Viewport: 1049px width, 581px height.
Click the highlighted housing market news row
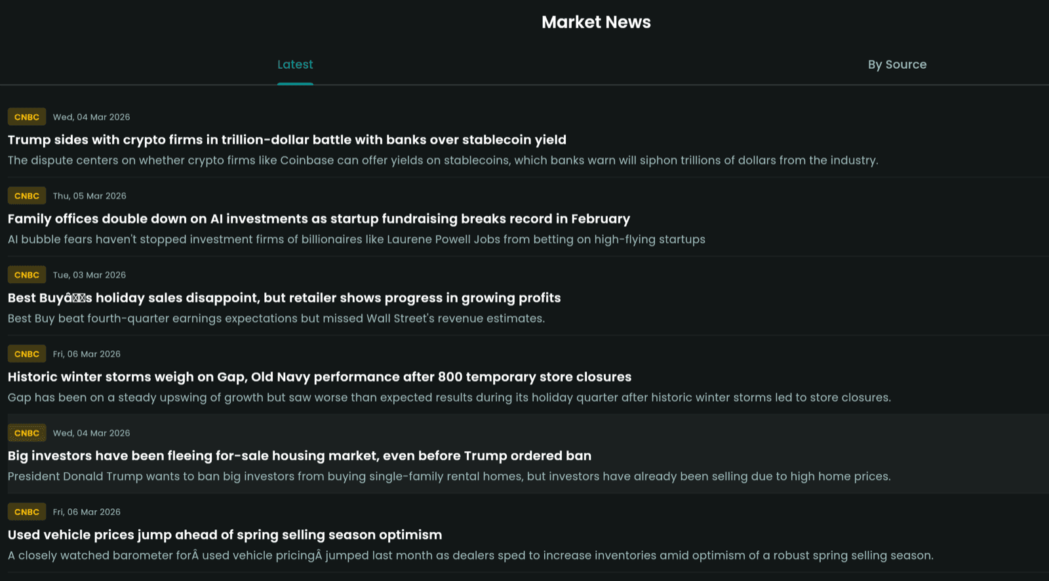pos(524,454)
